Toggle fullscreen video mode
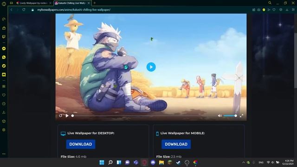297x167 pixels. click(241, 116)
